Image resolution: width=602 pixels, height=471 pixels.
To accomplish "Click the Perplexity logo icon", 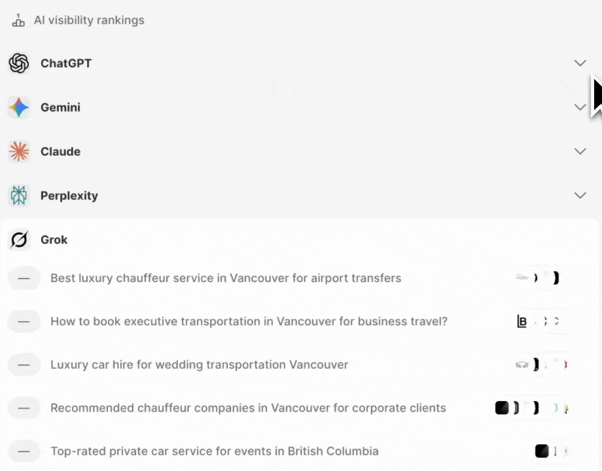I will [19, 195].
